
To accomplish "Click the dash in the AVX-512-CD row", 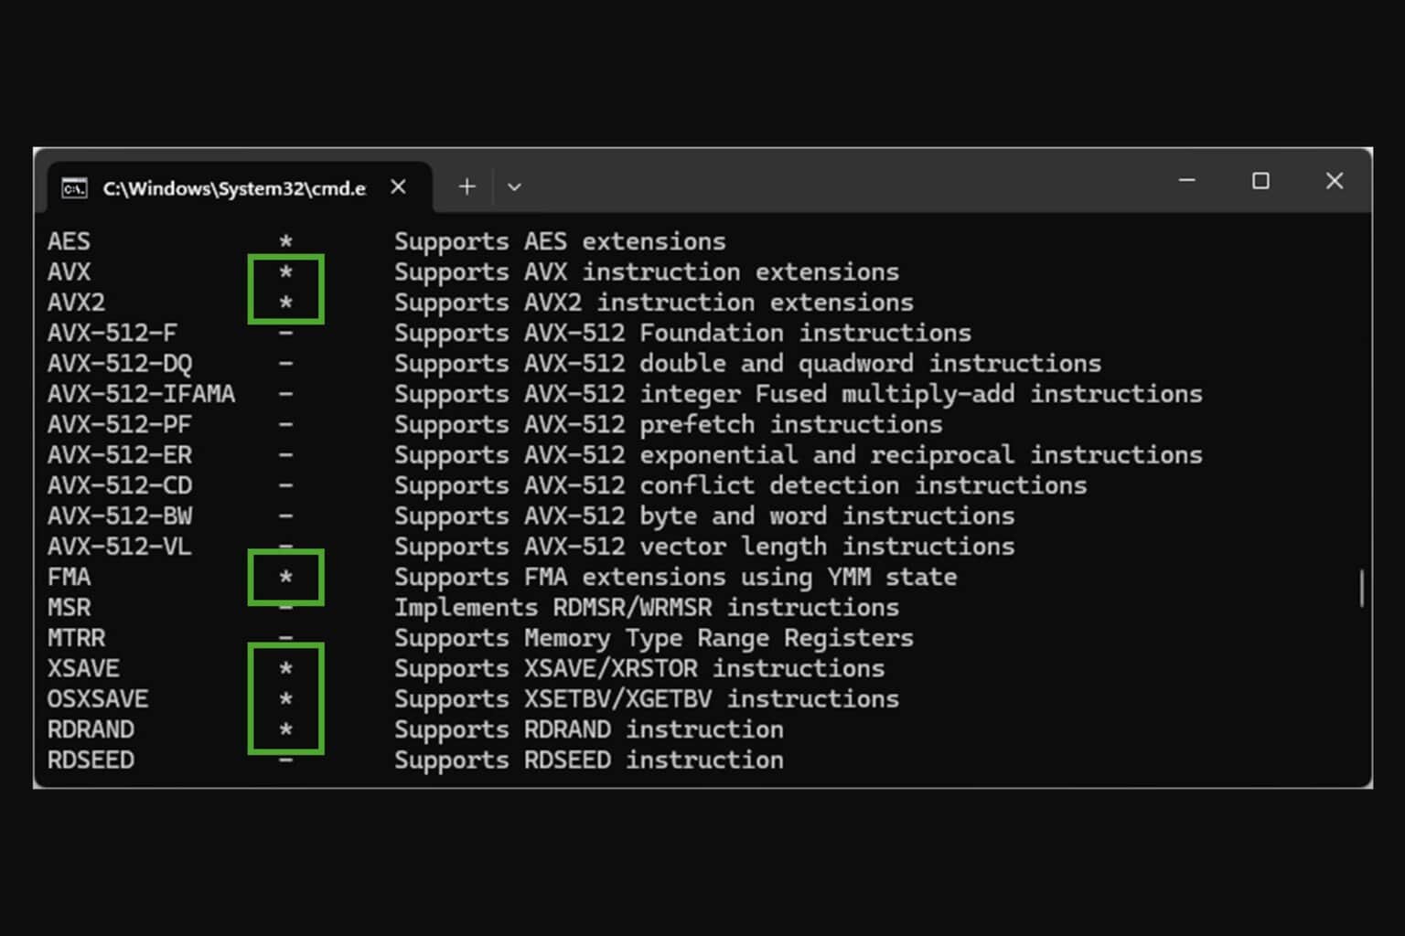I will 285,485.
